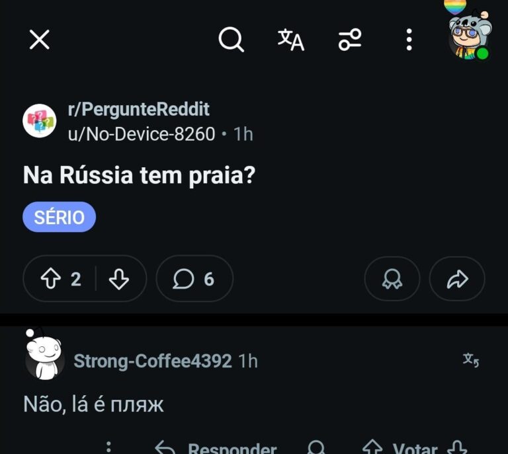
Task: Give an award to the post
Action: [x=392, y=280]
